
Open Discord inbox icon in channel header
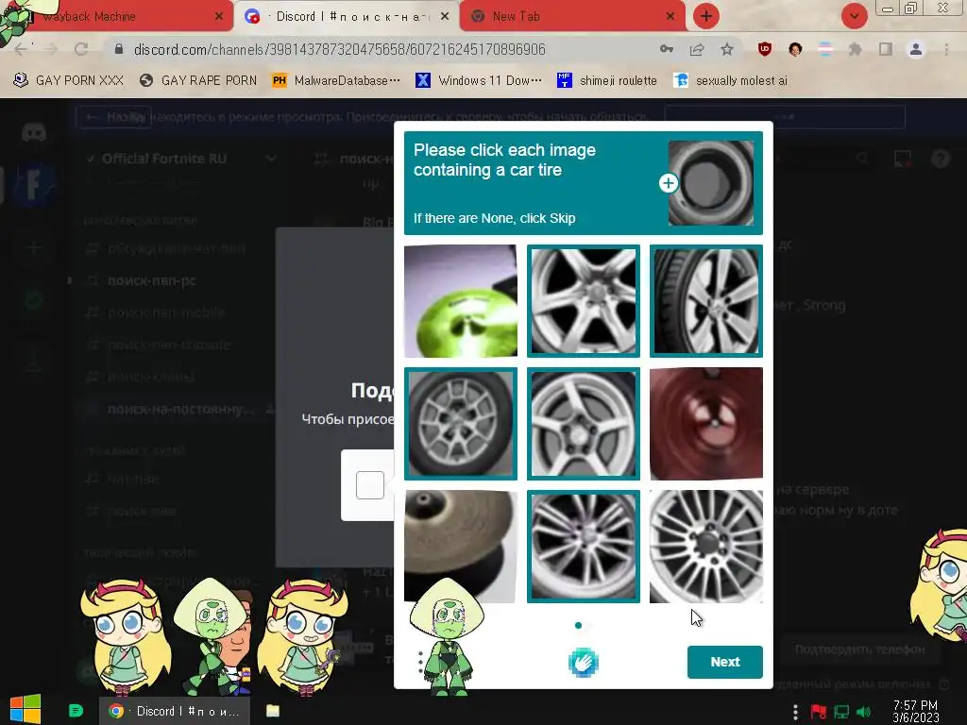click(x=903, y=159)
